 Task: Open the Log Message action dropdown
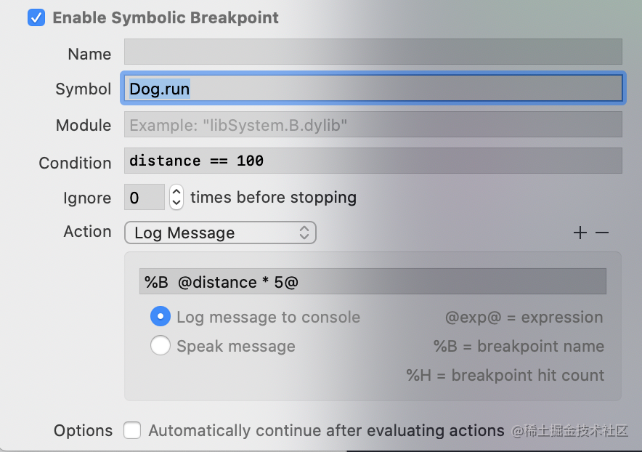[220, 233]
